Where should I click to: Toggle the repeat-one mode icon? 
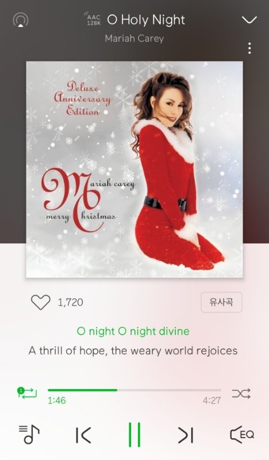(27, 393)
